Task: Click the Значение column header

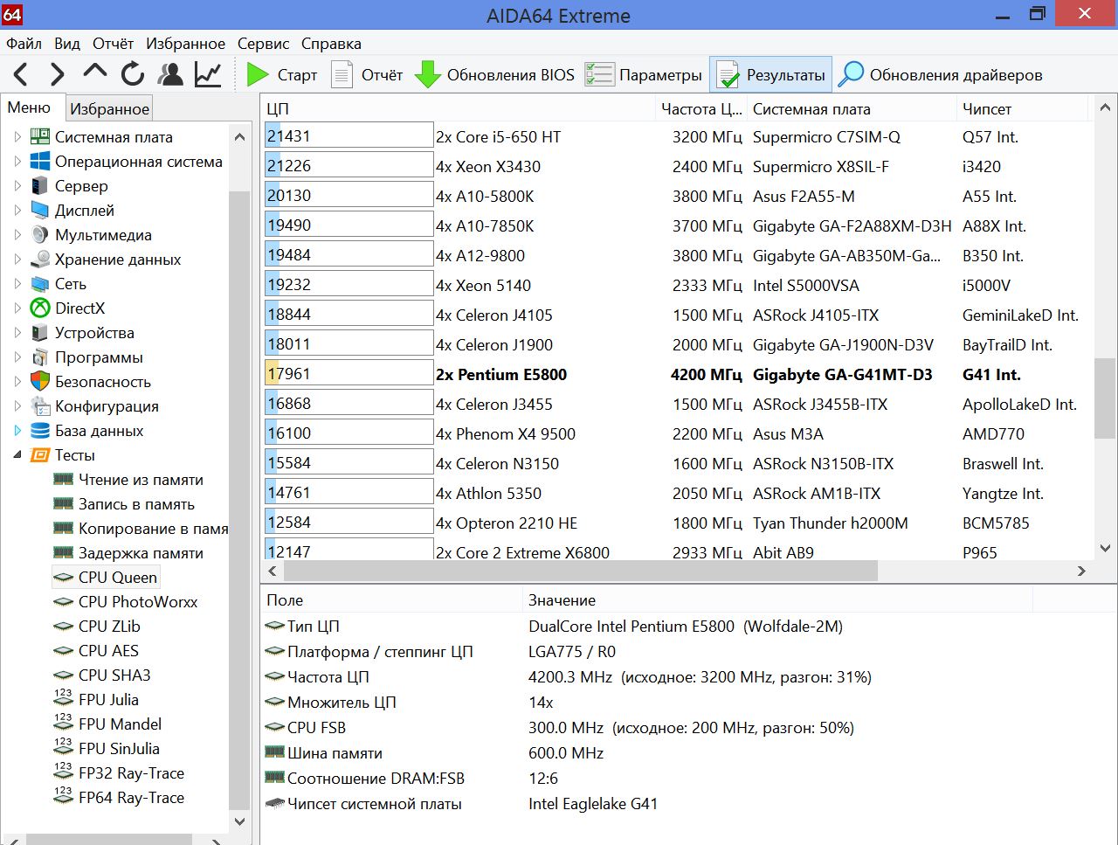Action: (x=777, y=600)
